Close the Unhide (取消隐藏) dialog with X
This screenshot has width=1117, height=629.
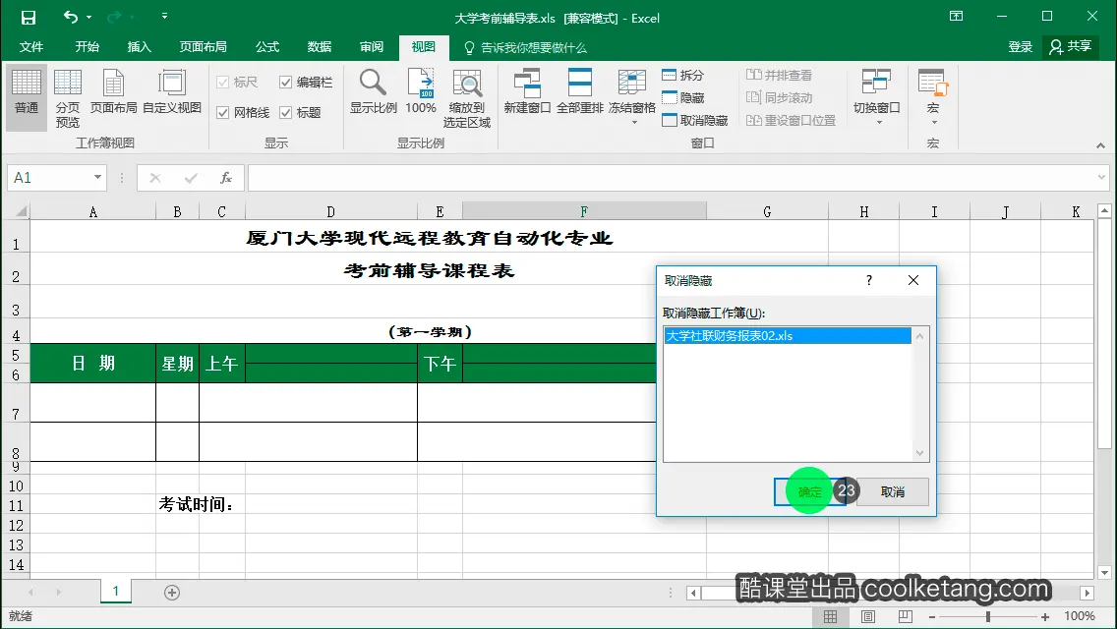(x=913, y=281)
